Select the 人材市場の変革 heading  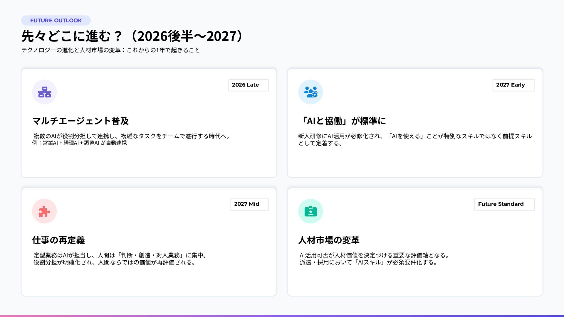point(329,240)
